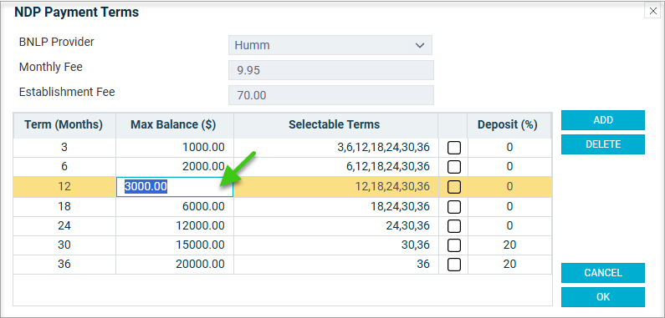
Task: Click the Max Balance ($) column header
Action: pos(174,125)
